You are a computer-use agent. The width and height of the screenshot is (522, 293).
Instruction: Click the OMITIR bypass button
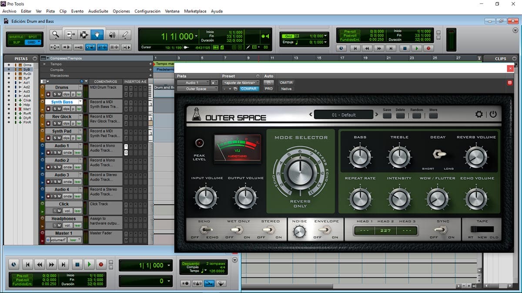click(286, 82)
